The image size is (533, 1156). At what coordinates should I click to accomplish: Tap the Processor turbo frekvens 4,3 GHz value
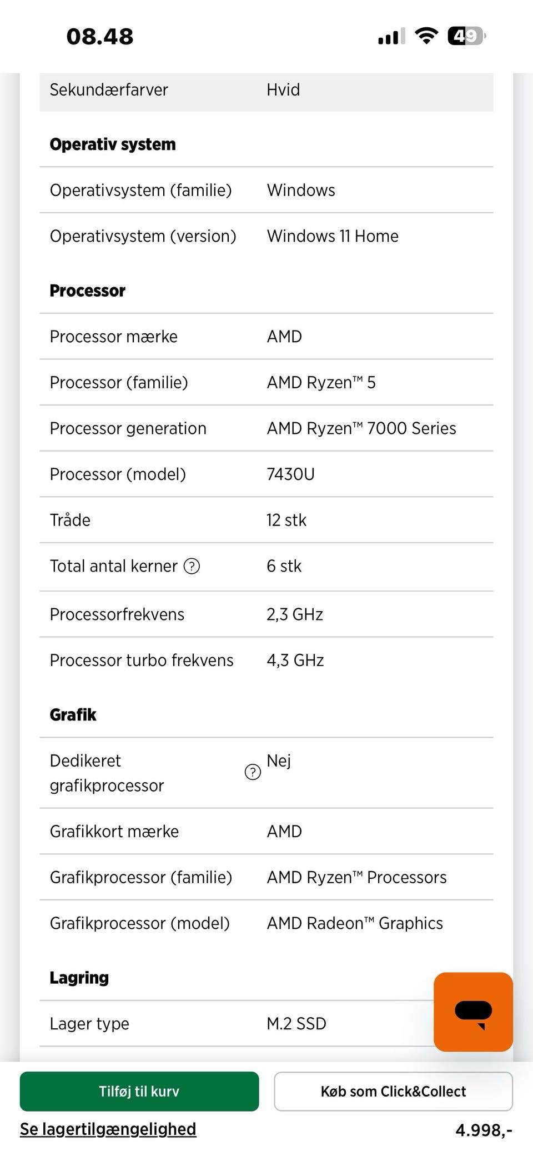[295, 660]
